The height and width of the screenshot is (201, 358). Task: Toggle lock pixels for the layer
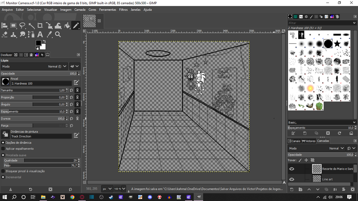[x=300, y=160]
